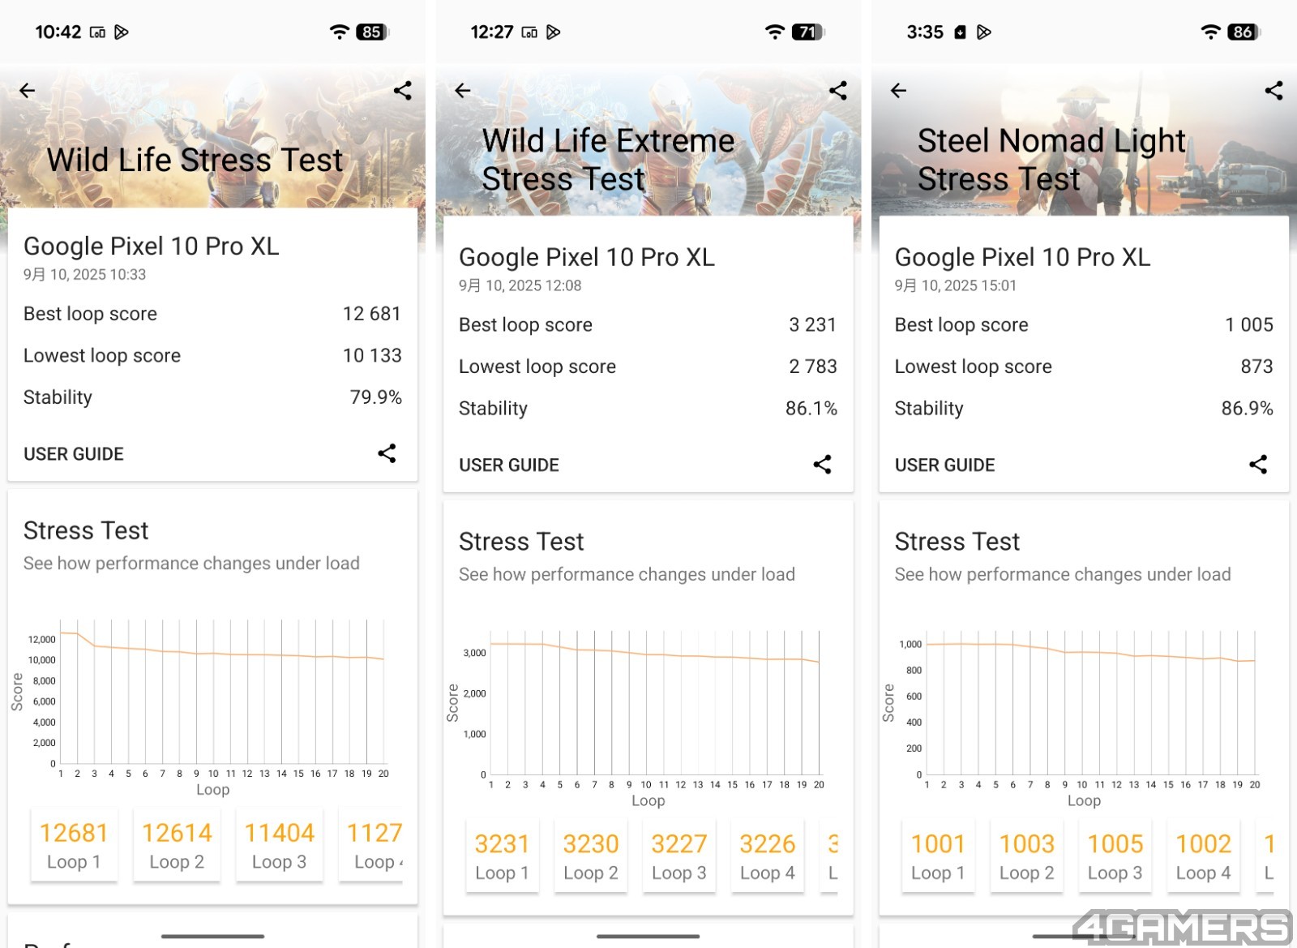Open USER GUIDE for Steel Nomad Light test
This screenshot has height=948, width=1297.
(944, 465)
